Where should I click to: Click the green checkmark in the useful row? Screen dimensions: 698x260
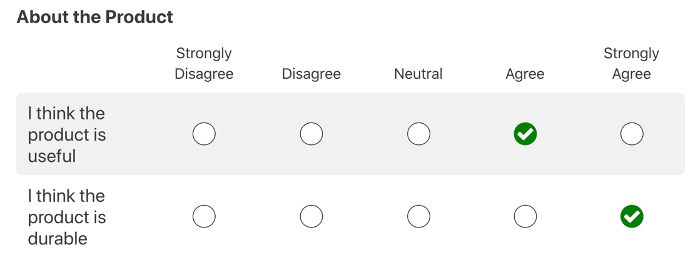(x=525, y=134)
